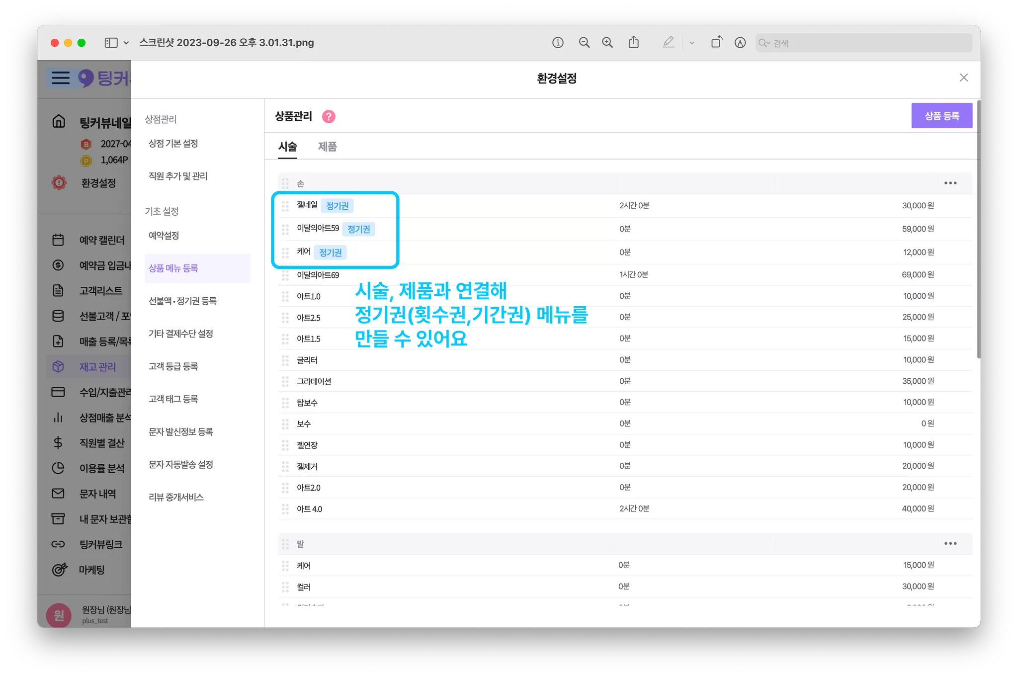Click the Preview info inspector icon
Image resolution: width=1018 pixels, height=677 pixels.
(558, 43)
